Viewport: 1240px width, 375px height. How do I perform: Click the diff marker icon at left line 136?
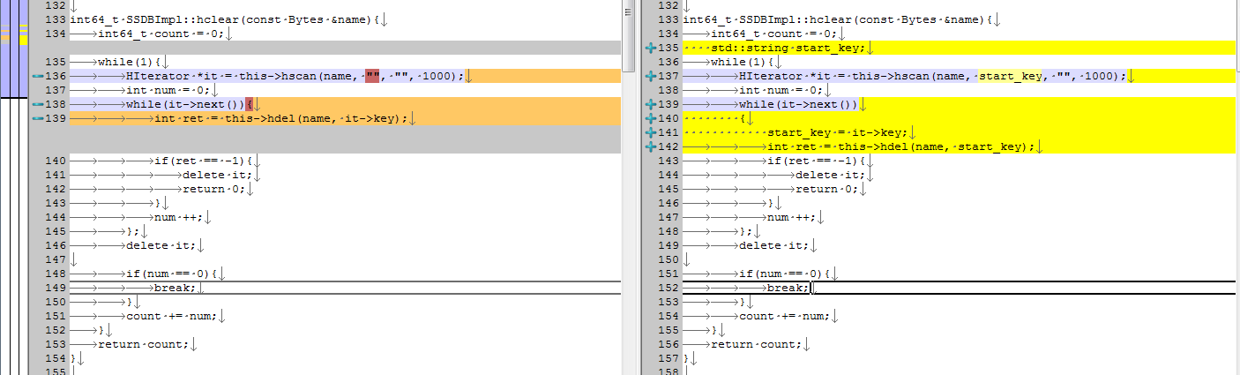pos(36,76)
